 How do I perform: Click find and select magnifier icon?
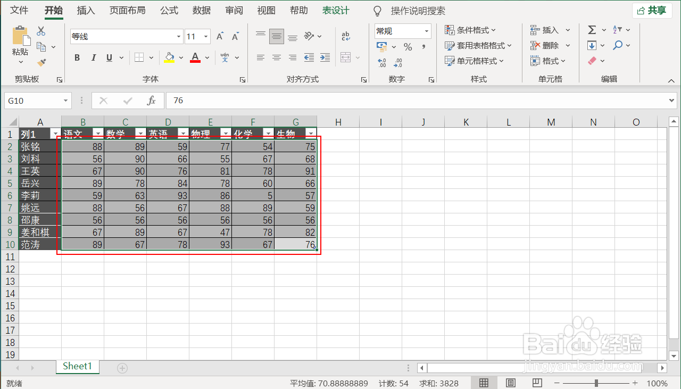coord(618,46)
